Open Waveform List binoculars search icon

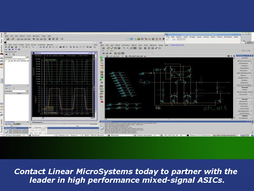point(6,54)
